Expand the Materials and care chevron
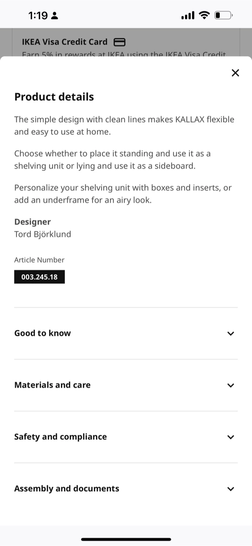 point(230,385)
